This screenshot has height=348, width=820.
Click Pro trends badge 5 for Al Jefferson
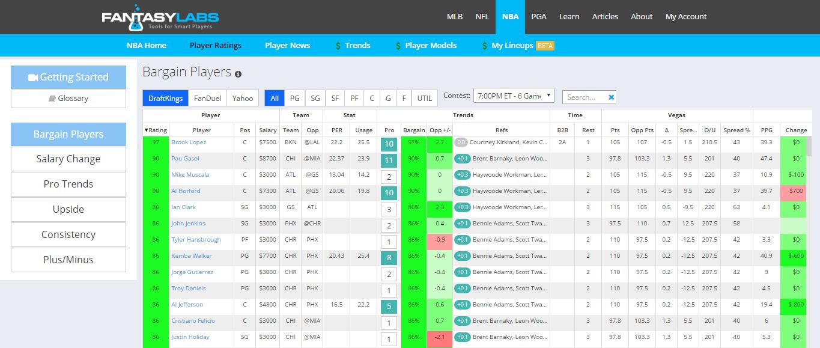point(389,307)
